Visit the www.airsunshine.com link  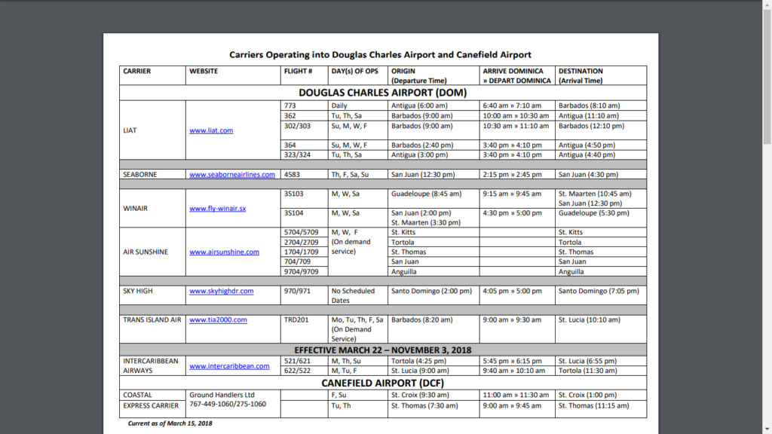[x=225, y=252]
